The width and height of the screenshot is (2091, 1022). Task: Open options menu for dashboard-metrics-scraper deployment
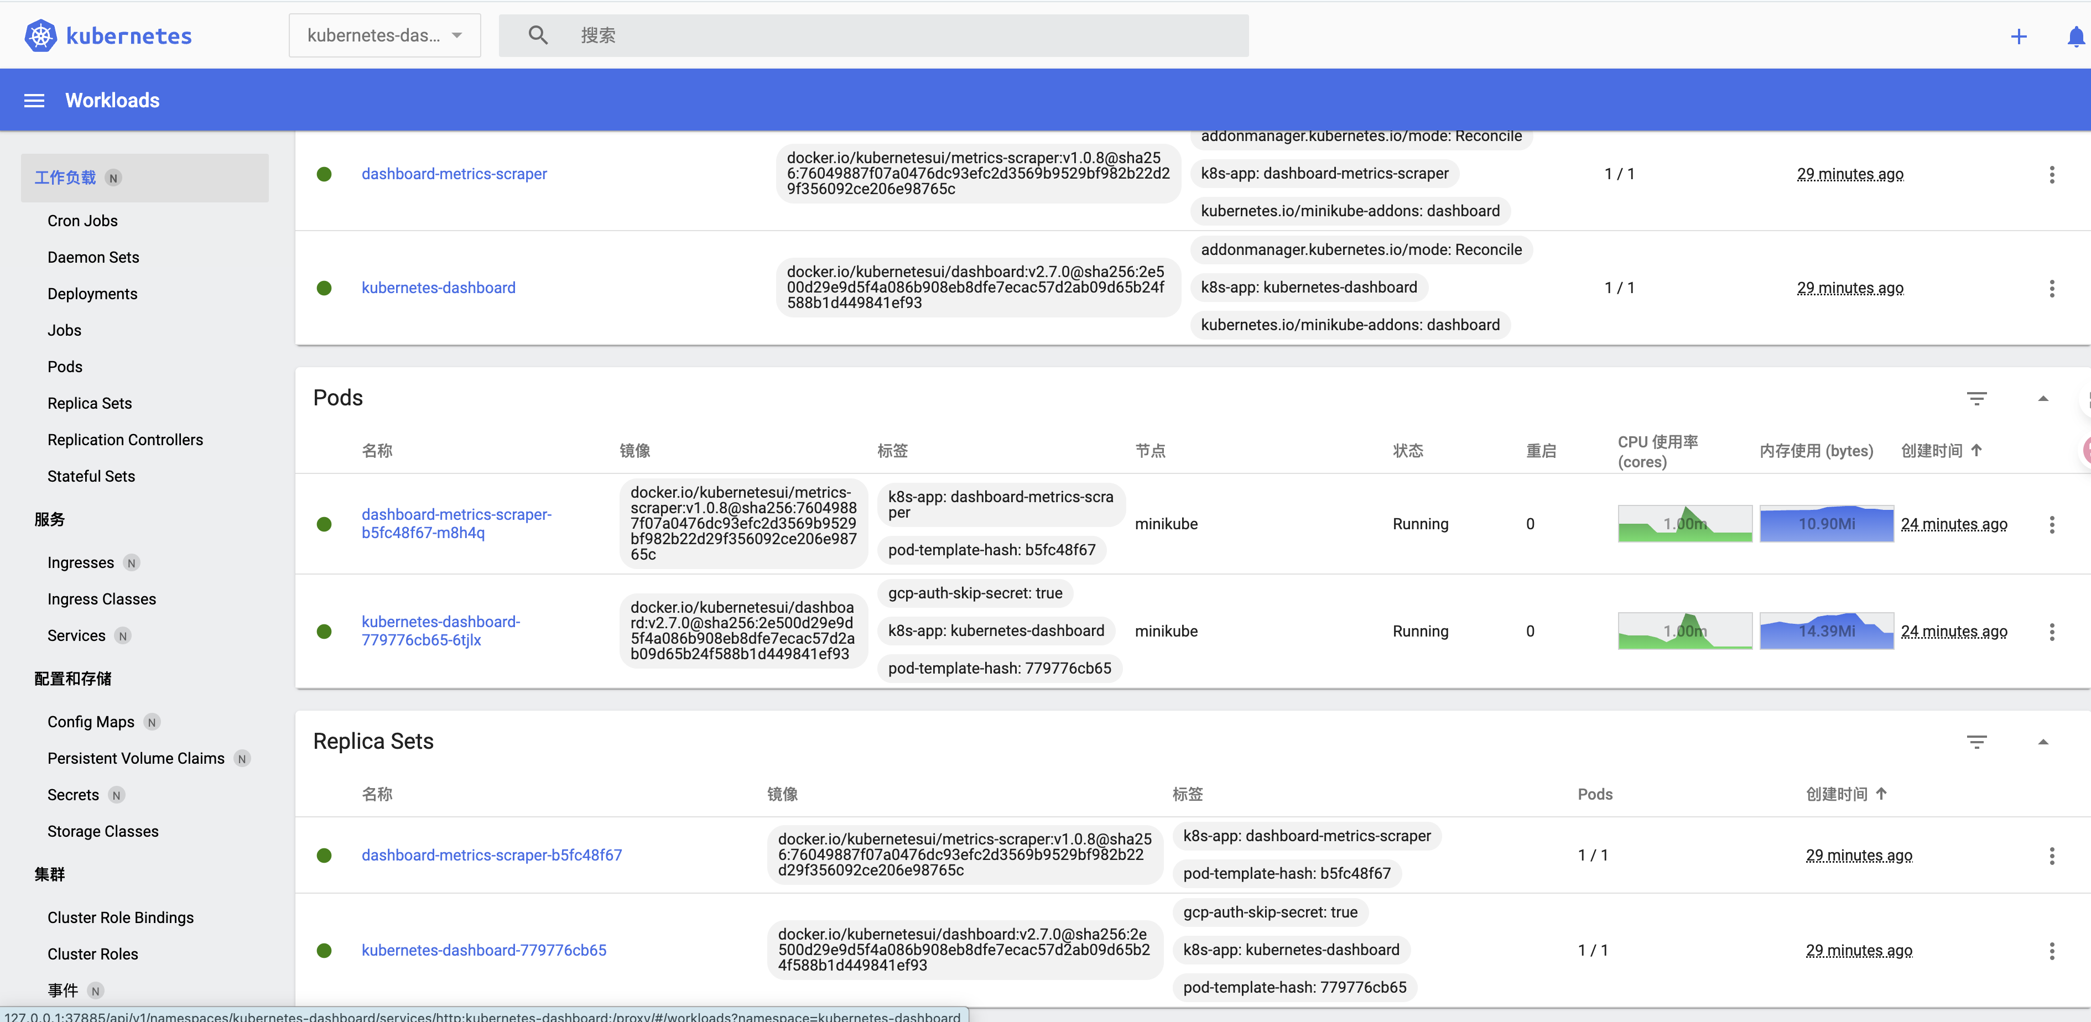click(x=2051, y=174)
